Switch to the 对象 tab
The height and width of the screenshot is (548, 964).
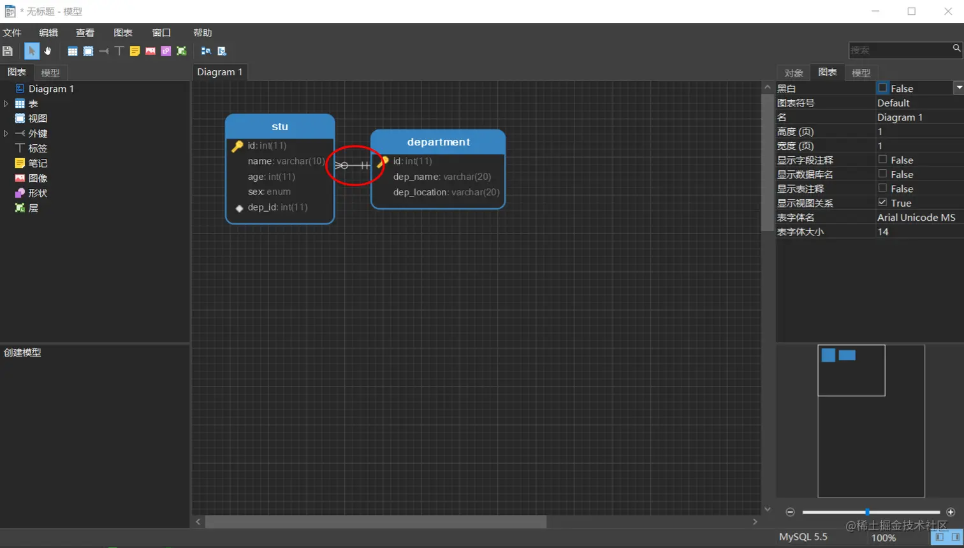click(x=794, y=73)
